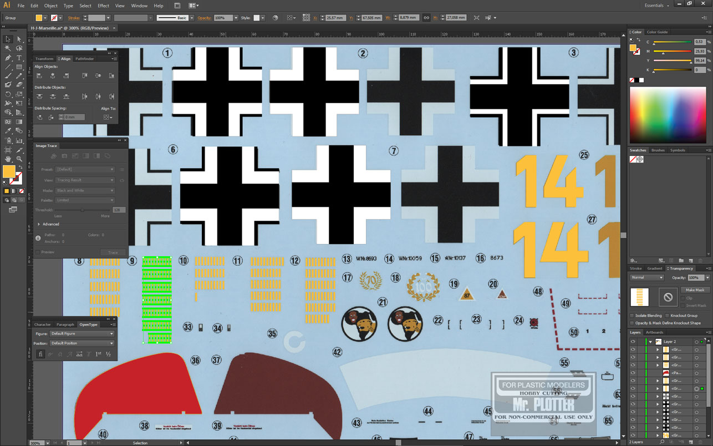Image resolution: width=713 pixels, height=446 pixels.
Task: Pick a color from the CMYK spectrum bar
Action: coord(669,115)
